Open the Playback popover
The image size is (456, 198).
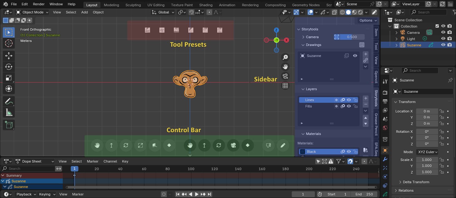tap(25, 194)
